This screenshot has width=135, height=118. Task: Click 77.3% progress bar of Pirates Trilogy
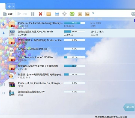point(74,23)
